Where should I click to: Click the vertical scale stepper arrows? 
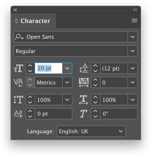click(30, 100)
